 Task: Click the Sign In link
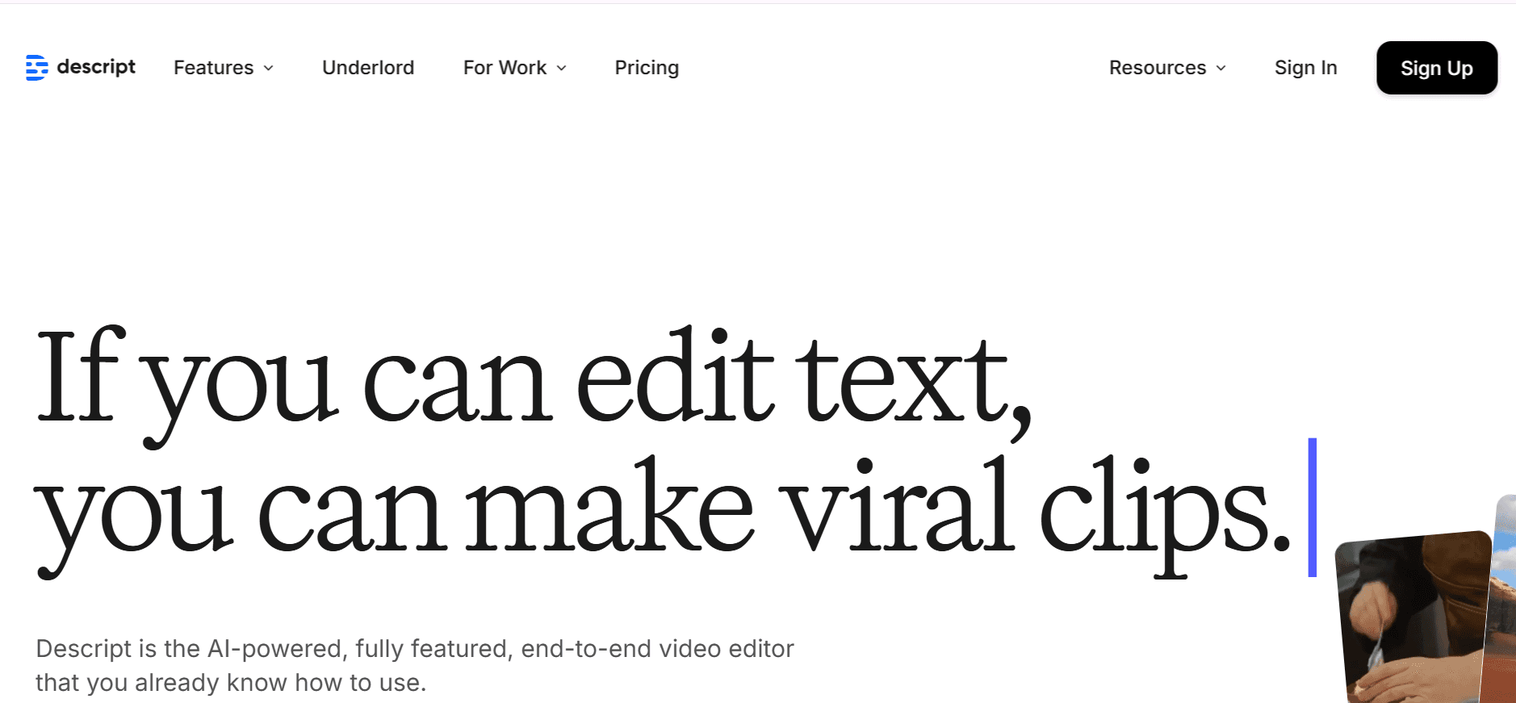pos(1305,68)
